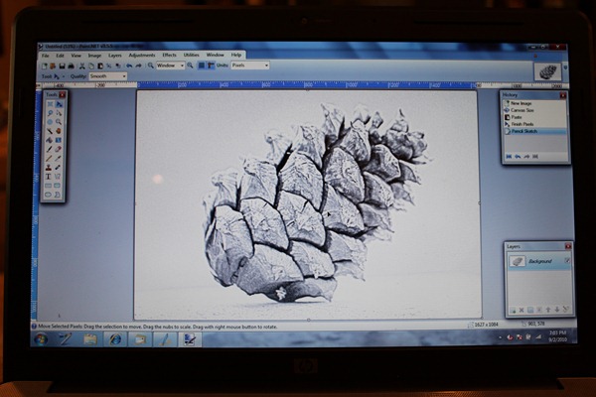Click the Zoom Out magnifier in toolbar
This screenshot has height=397, width=596.
click(151, 66)
